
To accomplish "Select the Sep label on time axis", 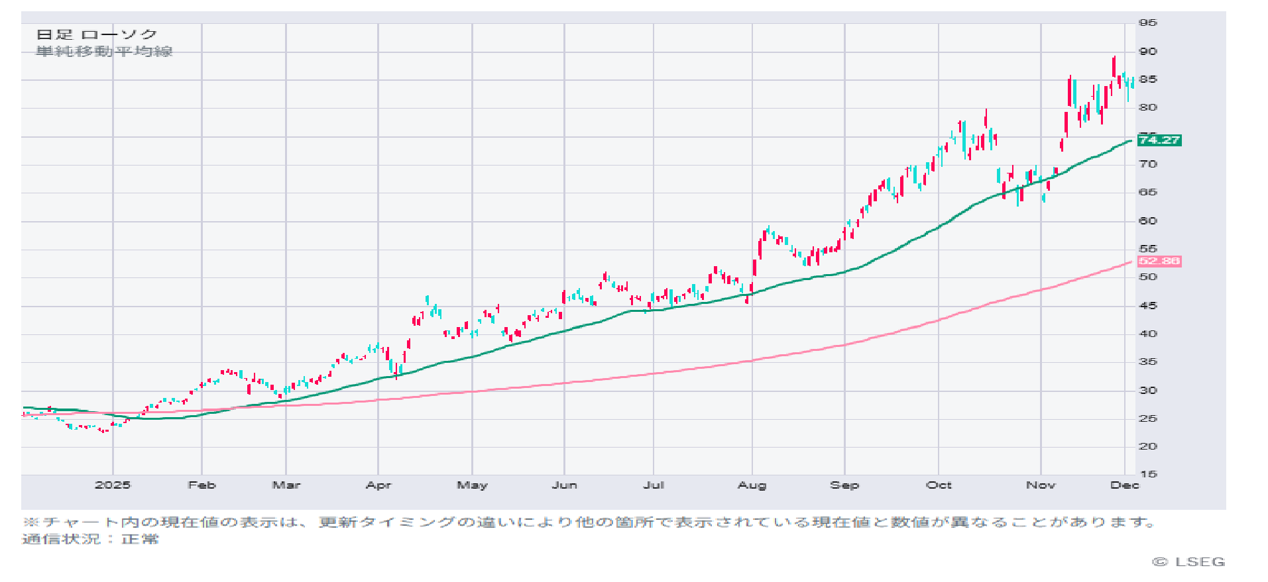I will click(x=844, y=485).
